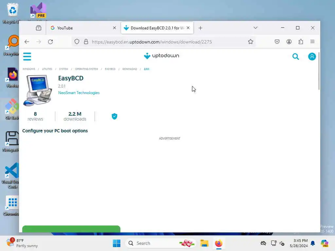Open the Copilot preview taskbar icon

click(x=325, y=243)
